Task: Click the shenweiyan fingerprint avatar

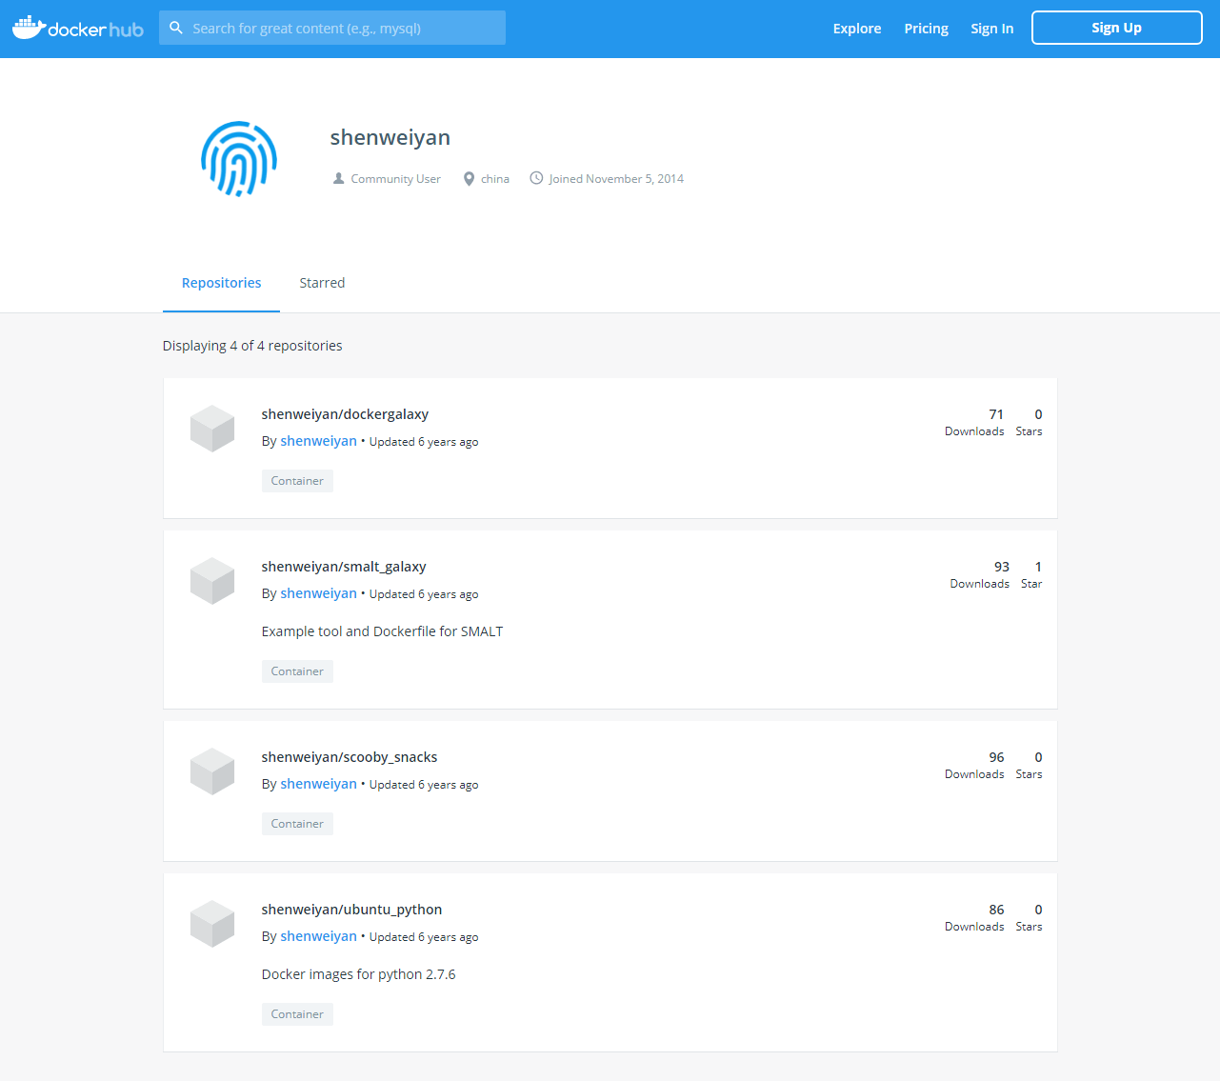Action: coord(239,159)
